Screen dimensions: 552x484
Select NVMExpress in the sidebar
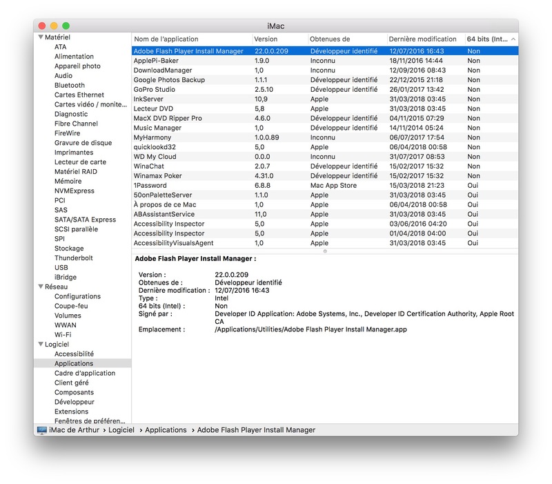pyautogui.click(x=75, y=191)
